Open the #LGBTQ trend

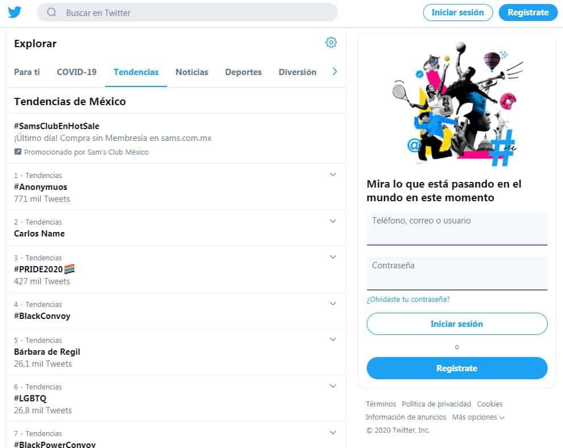[176, 399]
